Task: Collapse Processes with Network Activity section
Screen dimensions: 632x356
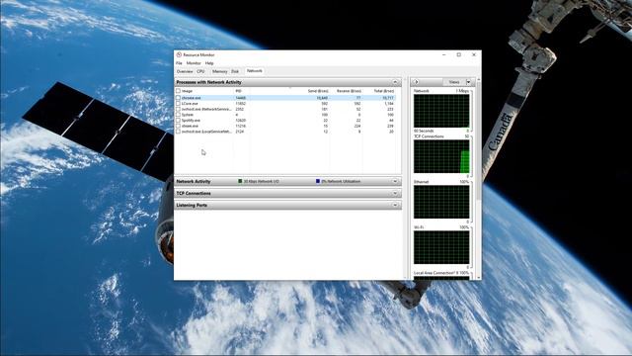Action: click(395, 82)
